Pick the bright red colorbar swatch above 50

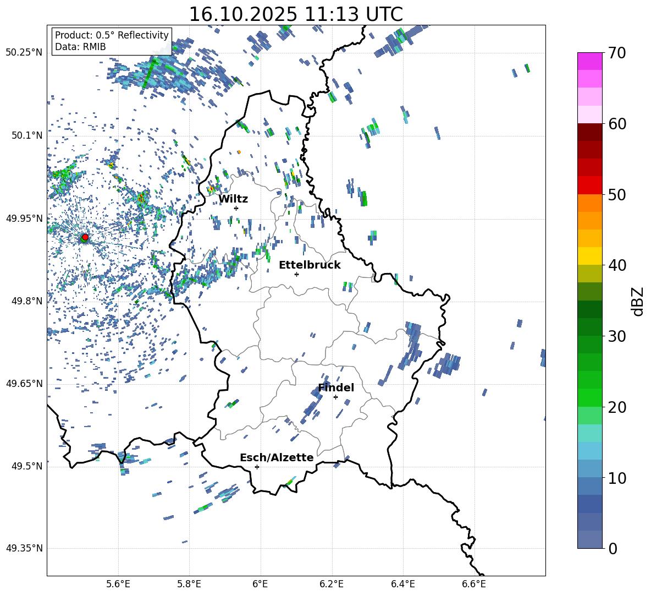click(x=590, y=185)
